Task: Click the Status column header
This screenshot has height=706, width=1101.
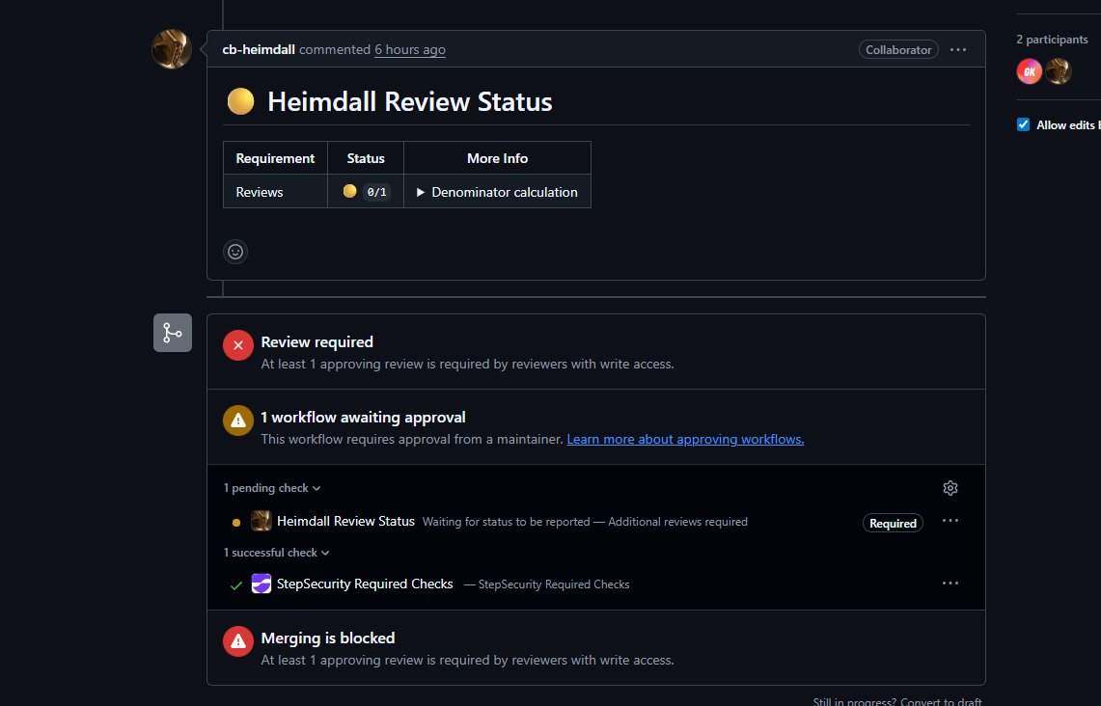Action: pyautogui.click(x=366, y=158)
